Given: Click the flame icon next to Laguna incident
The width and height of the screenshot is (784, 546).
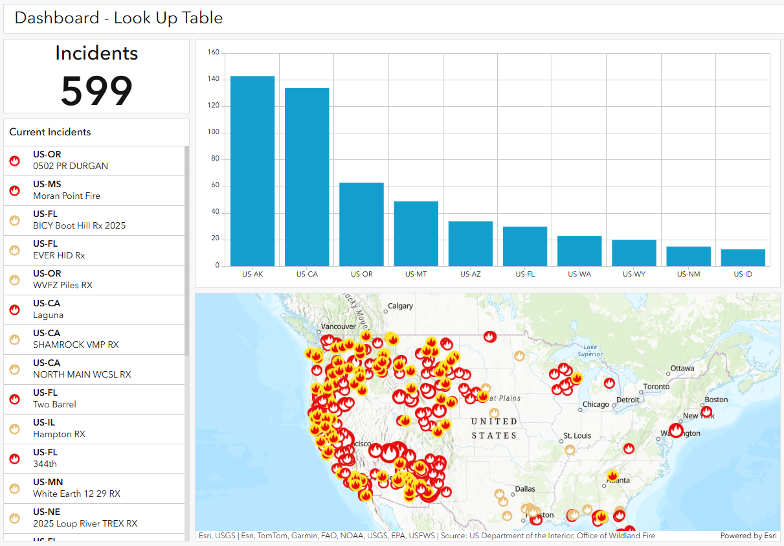Looking at the screenshot, I should click(14, 309).
